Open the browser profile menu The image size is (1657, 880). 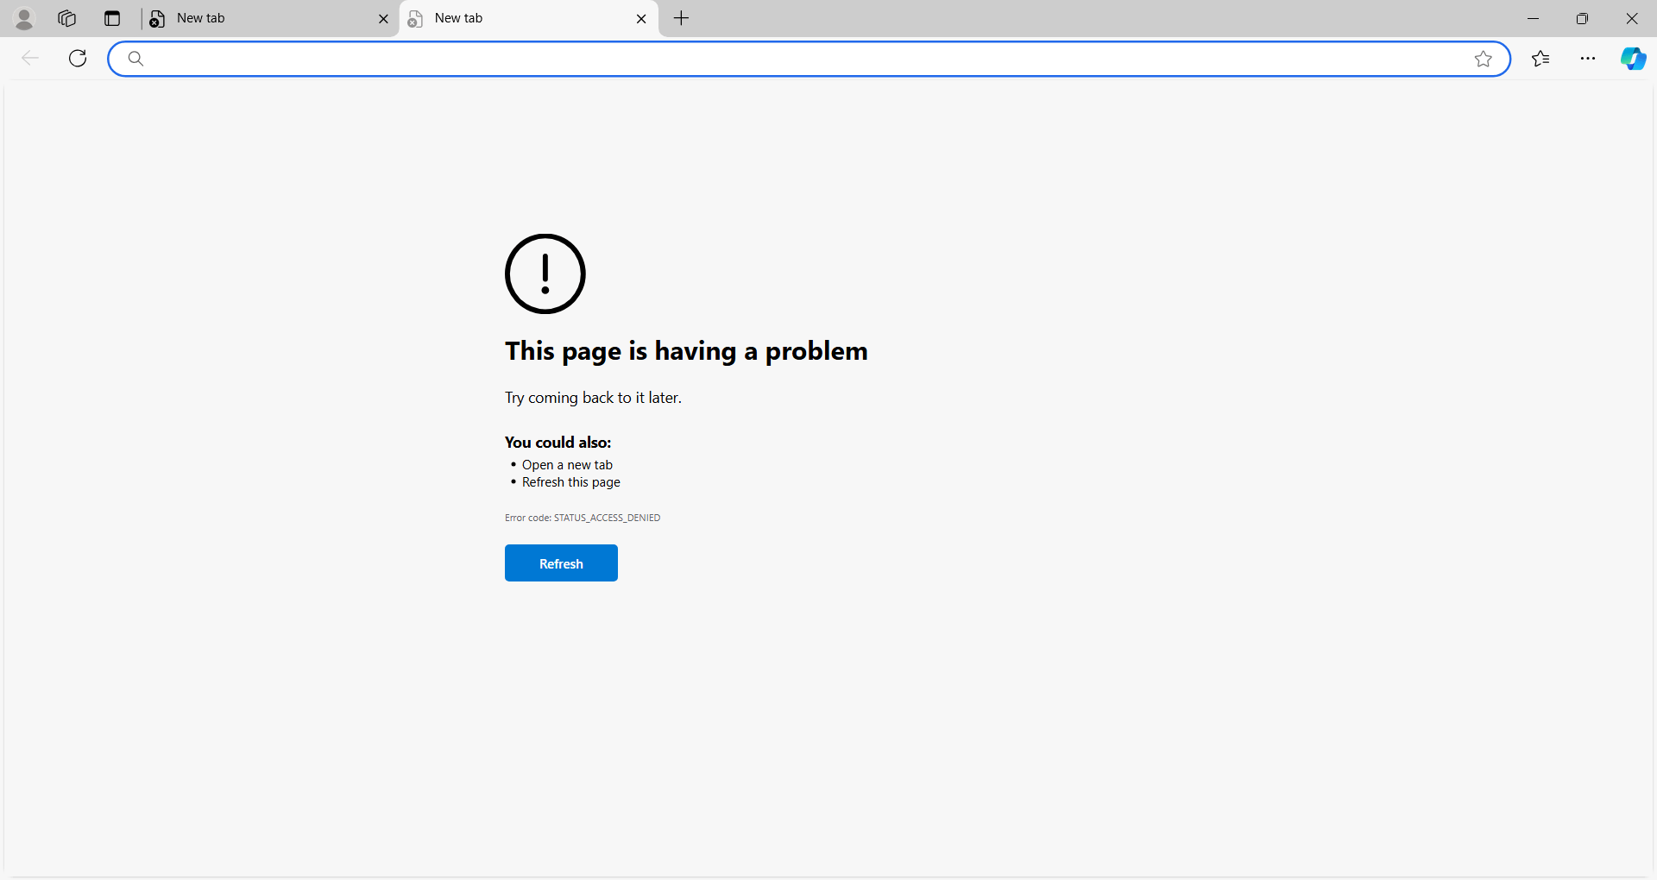tap(24, 18)
